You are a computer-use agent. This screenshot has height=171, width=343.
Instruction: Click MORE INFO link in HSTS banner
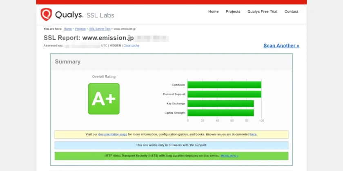[229, 156]
